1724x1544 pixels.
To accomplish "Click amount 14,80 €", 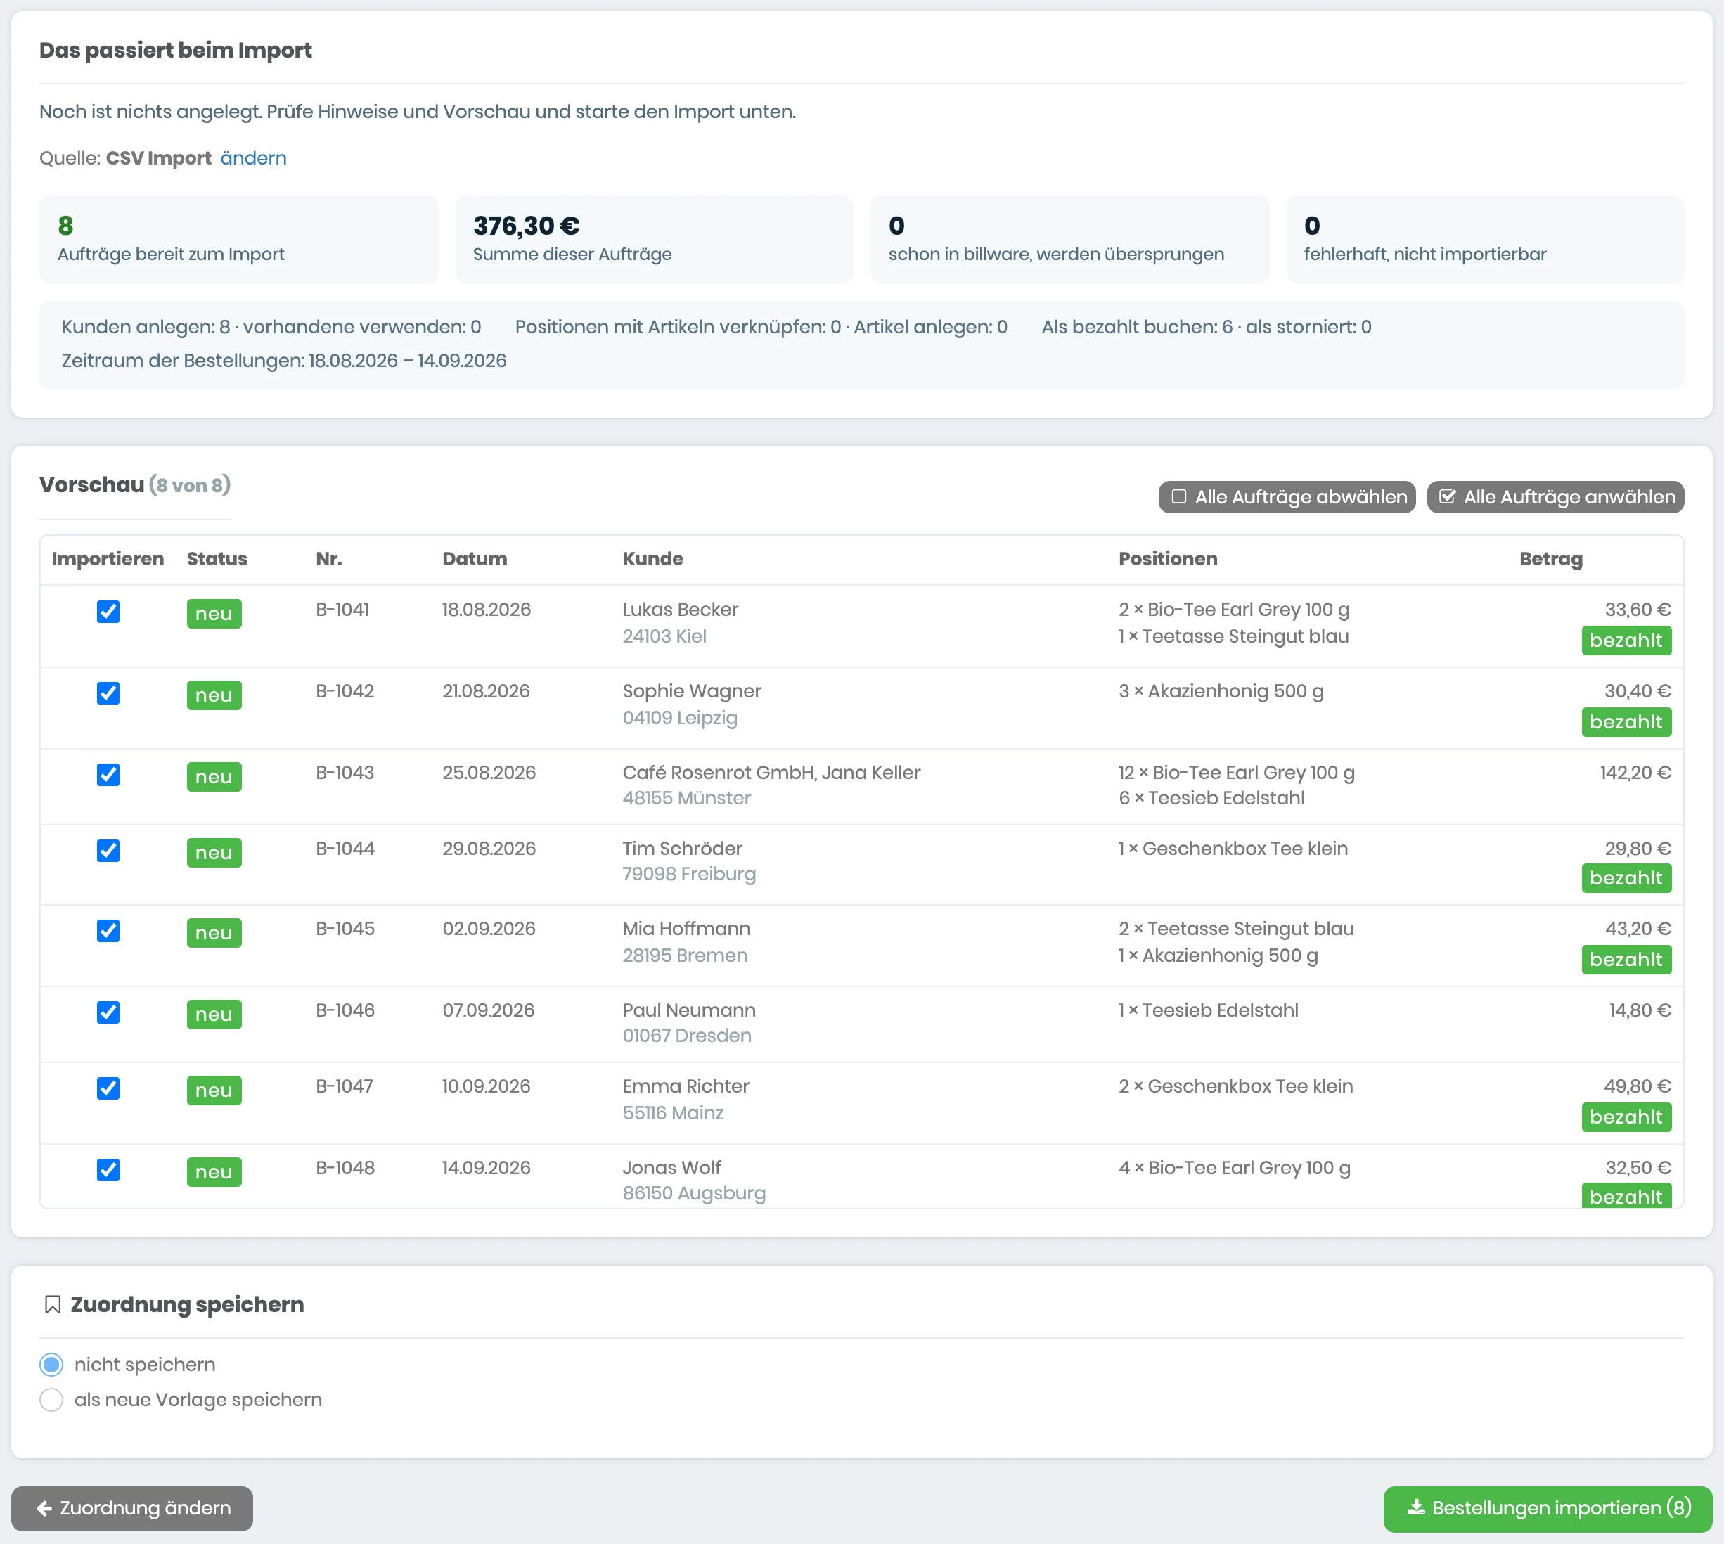I will coord(1640,1010).
